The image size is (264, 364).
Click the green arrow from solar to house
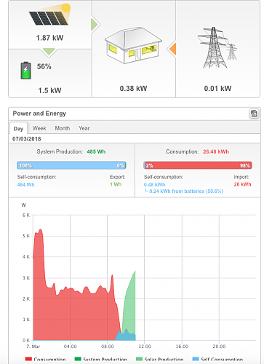coord(95,24)
